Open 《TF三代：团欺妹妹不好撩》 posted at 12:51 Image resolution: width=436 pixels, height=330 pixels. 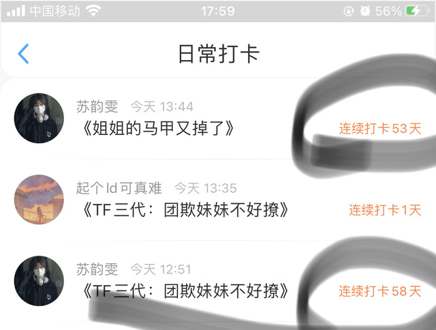coord(185,291)
